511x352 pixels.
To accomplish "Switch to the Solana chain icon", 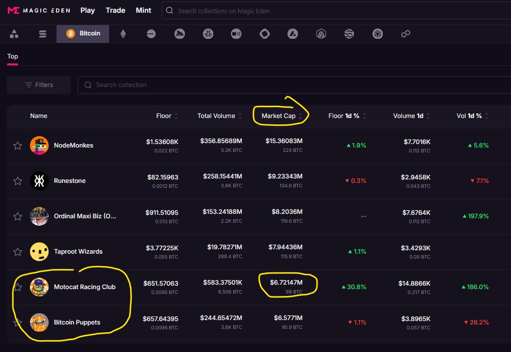I will pos(42,33).
